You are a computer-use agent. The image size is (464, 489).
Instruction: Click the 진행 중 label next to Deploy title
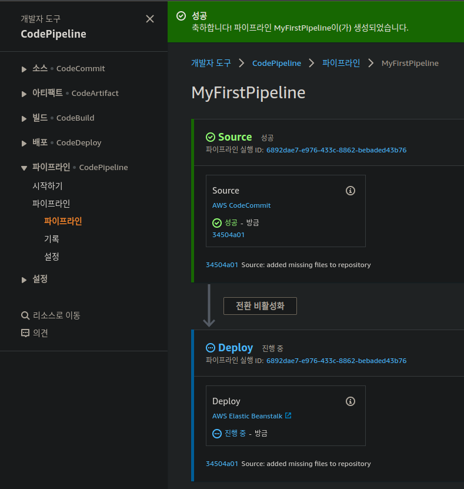click(x=273, y=348)
